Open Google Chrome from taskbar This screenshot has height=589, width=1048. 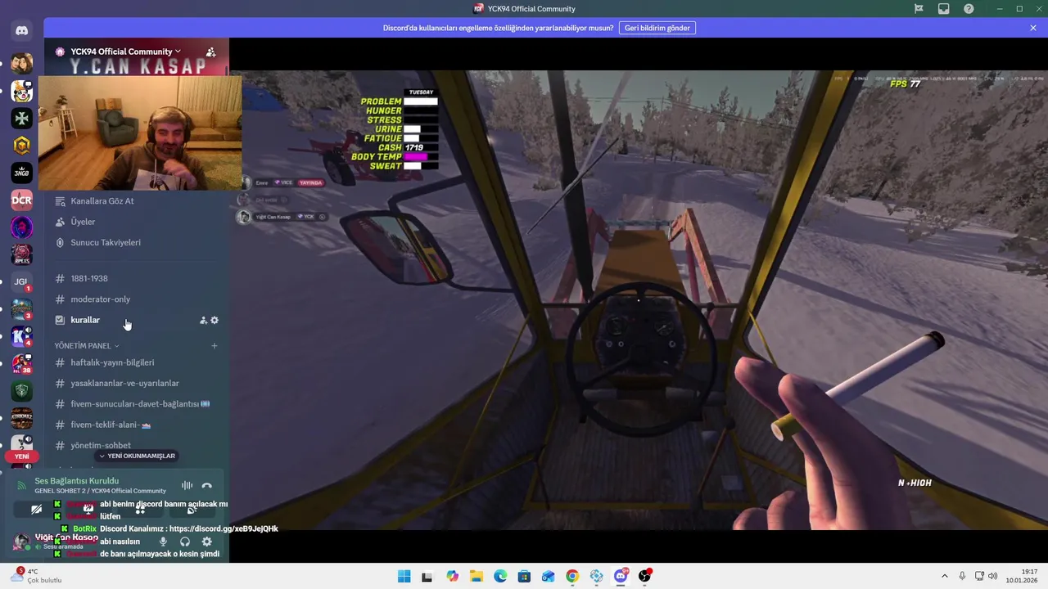[572, 577]
